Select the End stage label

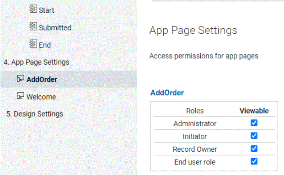click(45, 45)
